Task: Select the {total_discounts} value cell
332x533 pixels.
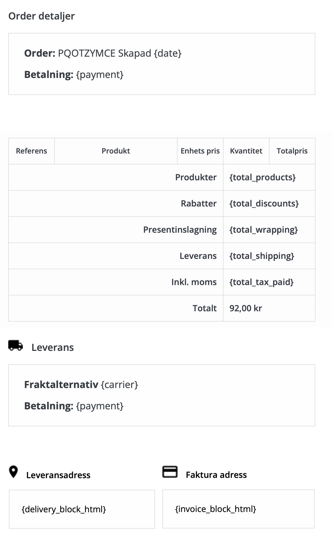Action: tap(264, 203)
